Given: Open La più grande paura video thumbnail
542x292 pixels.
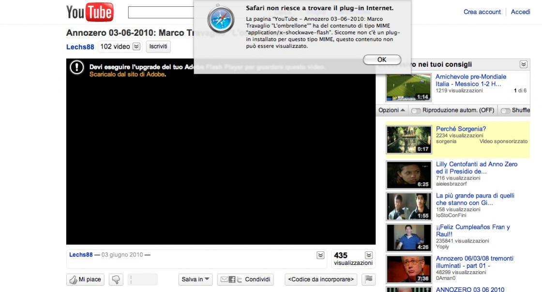Looking at the screenshot, I should pyautogui.click(x=408, y=206).
